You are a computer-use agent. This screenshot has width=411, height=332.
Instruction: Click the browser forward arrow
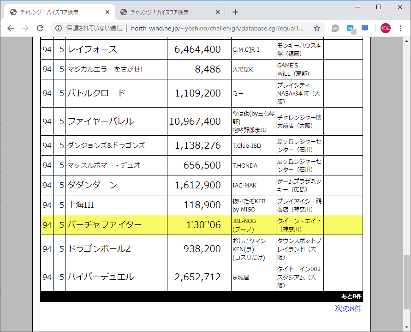(25, 28)
